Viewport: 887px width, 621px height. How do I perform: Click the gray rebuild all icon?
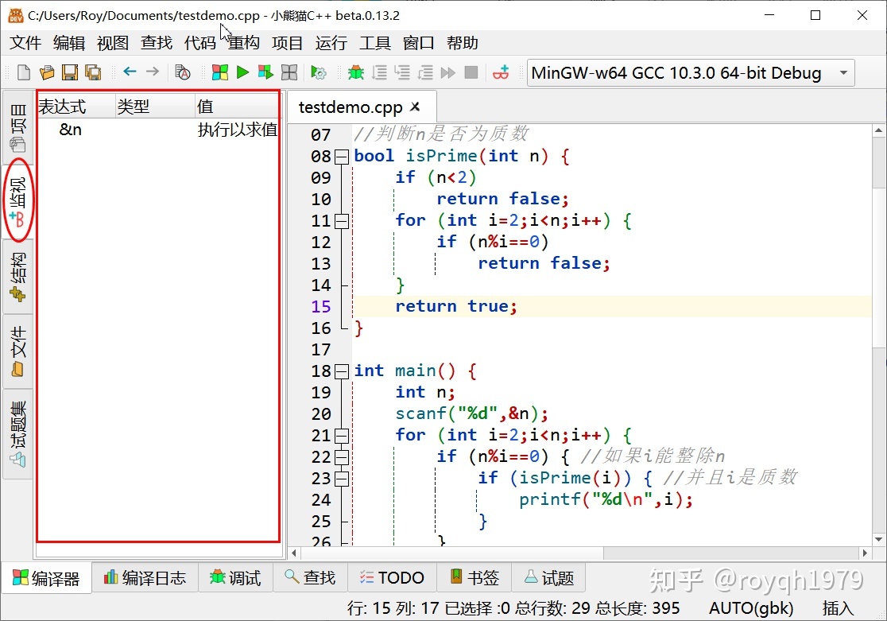[289, 72]
